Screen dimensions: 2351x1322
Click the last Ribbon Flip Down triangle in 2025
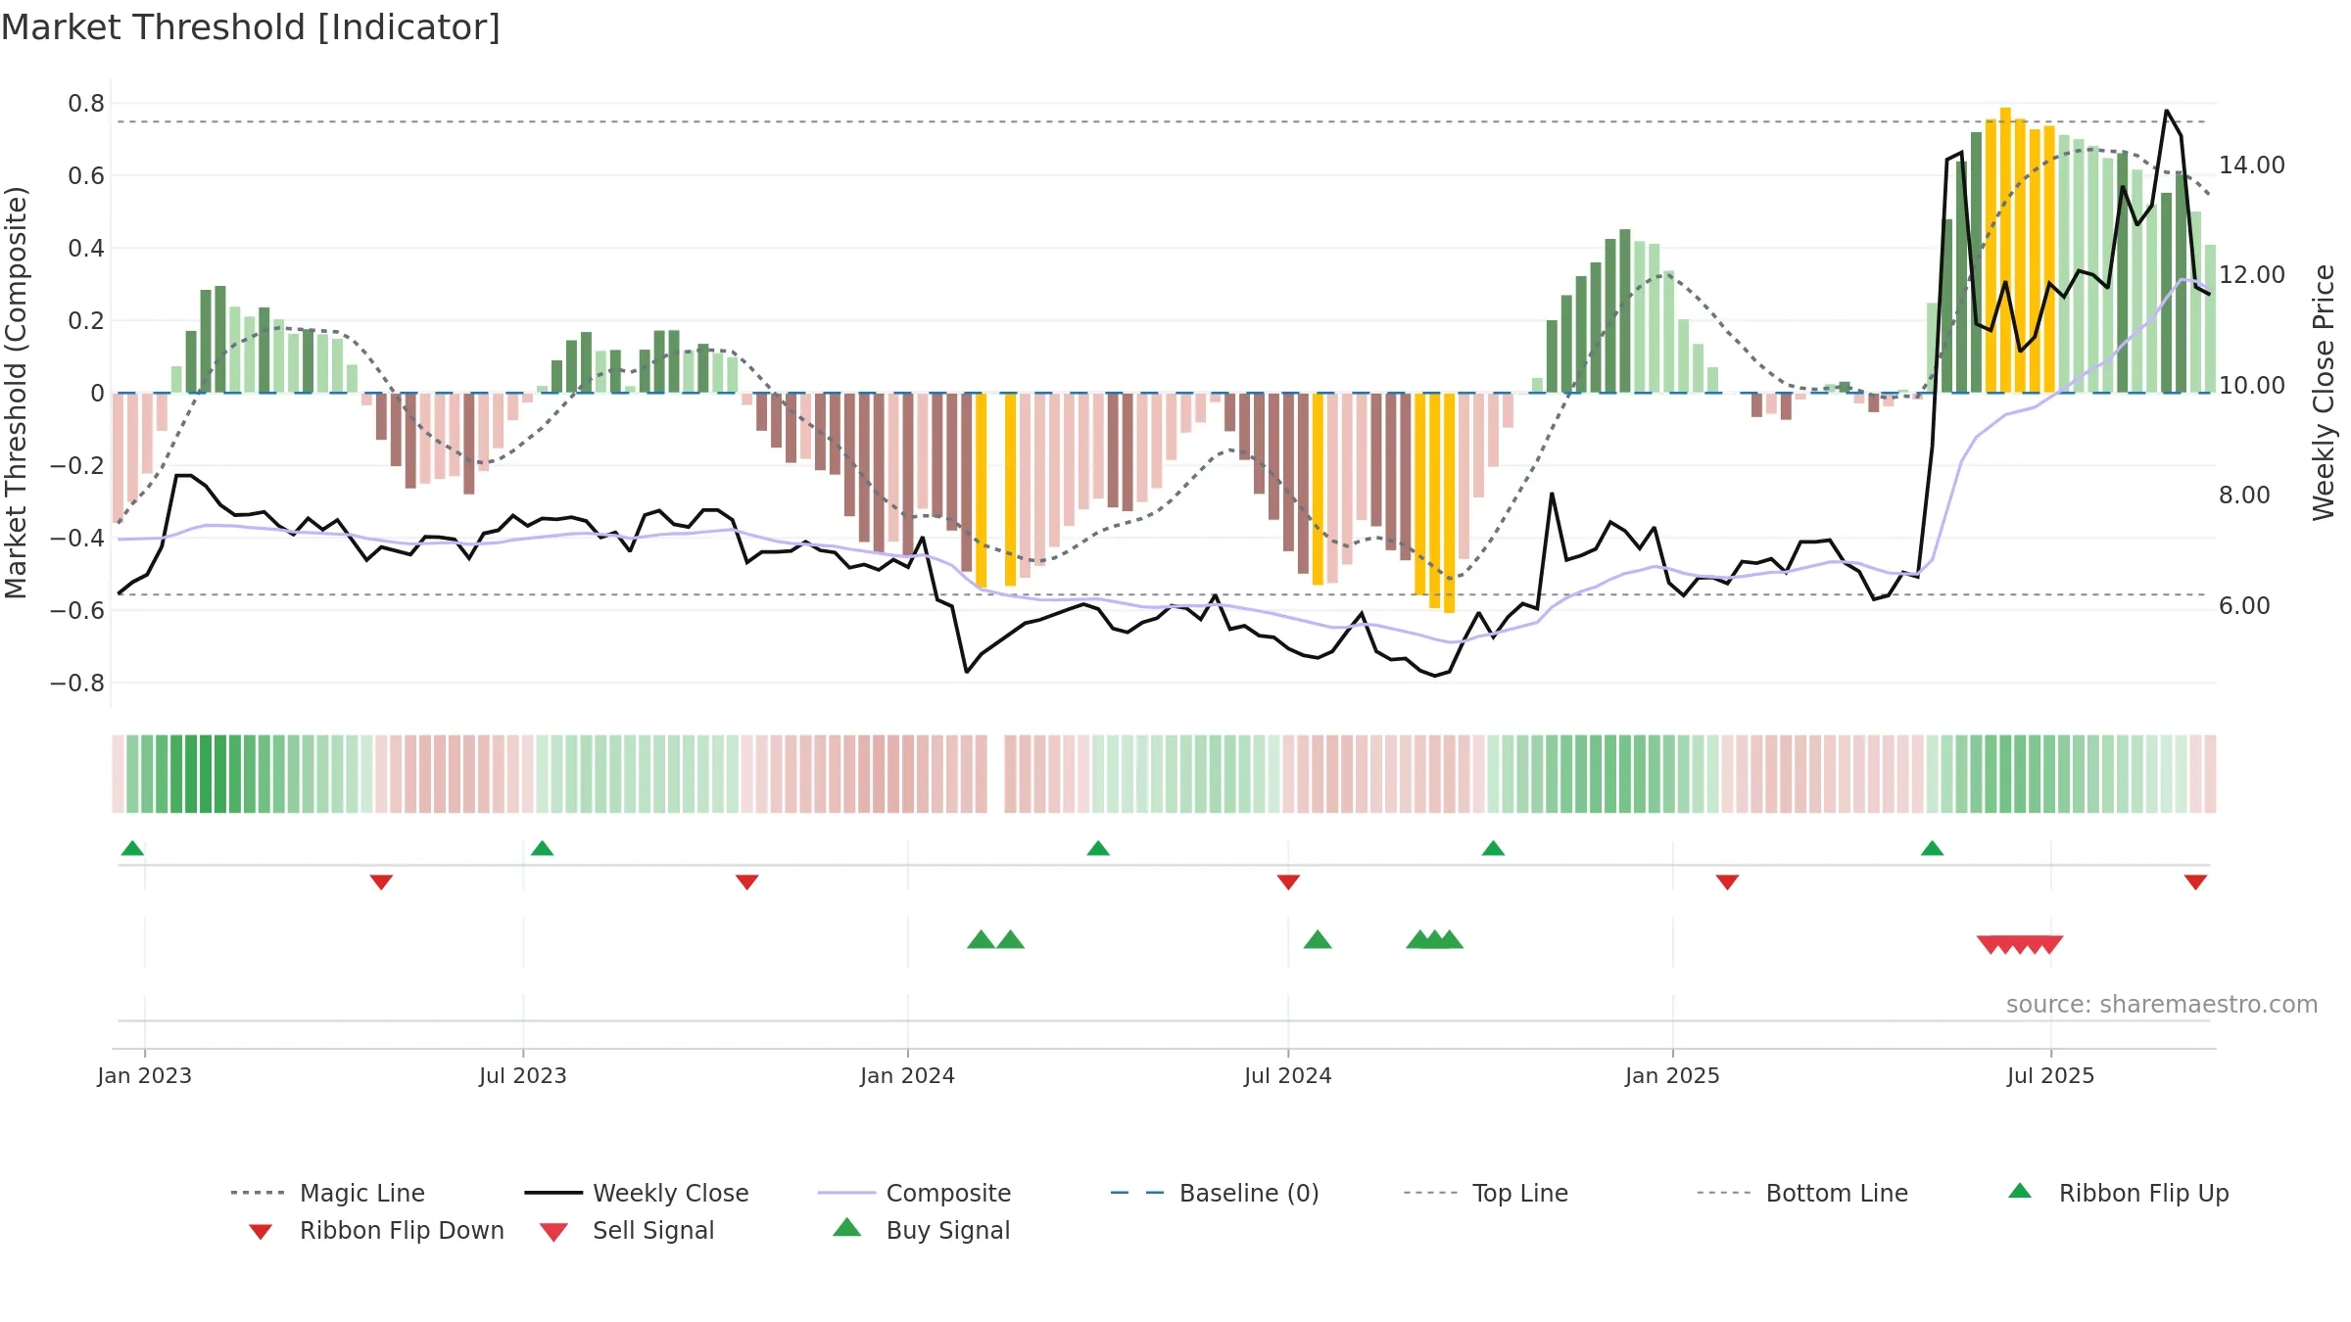click(2195, 882)
